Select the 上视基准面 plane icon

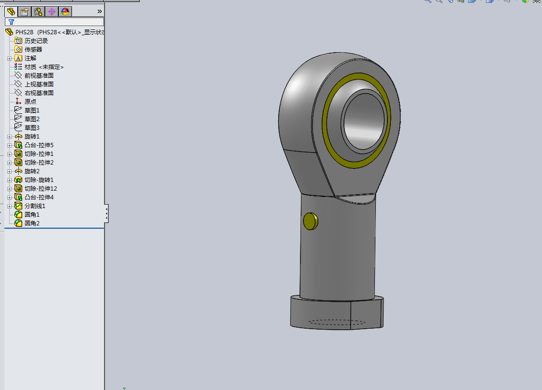pos(18,84)
